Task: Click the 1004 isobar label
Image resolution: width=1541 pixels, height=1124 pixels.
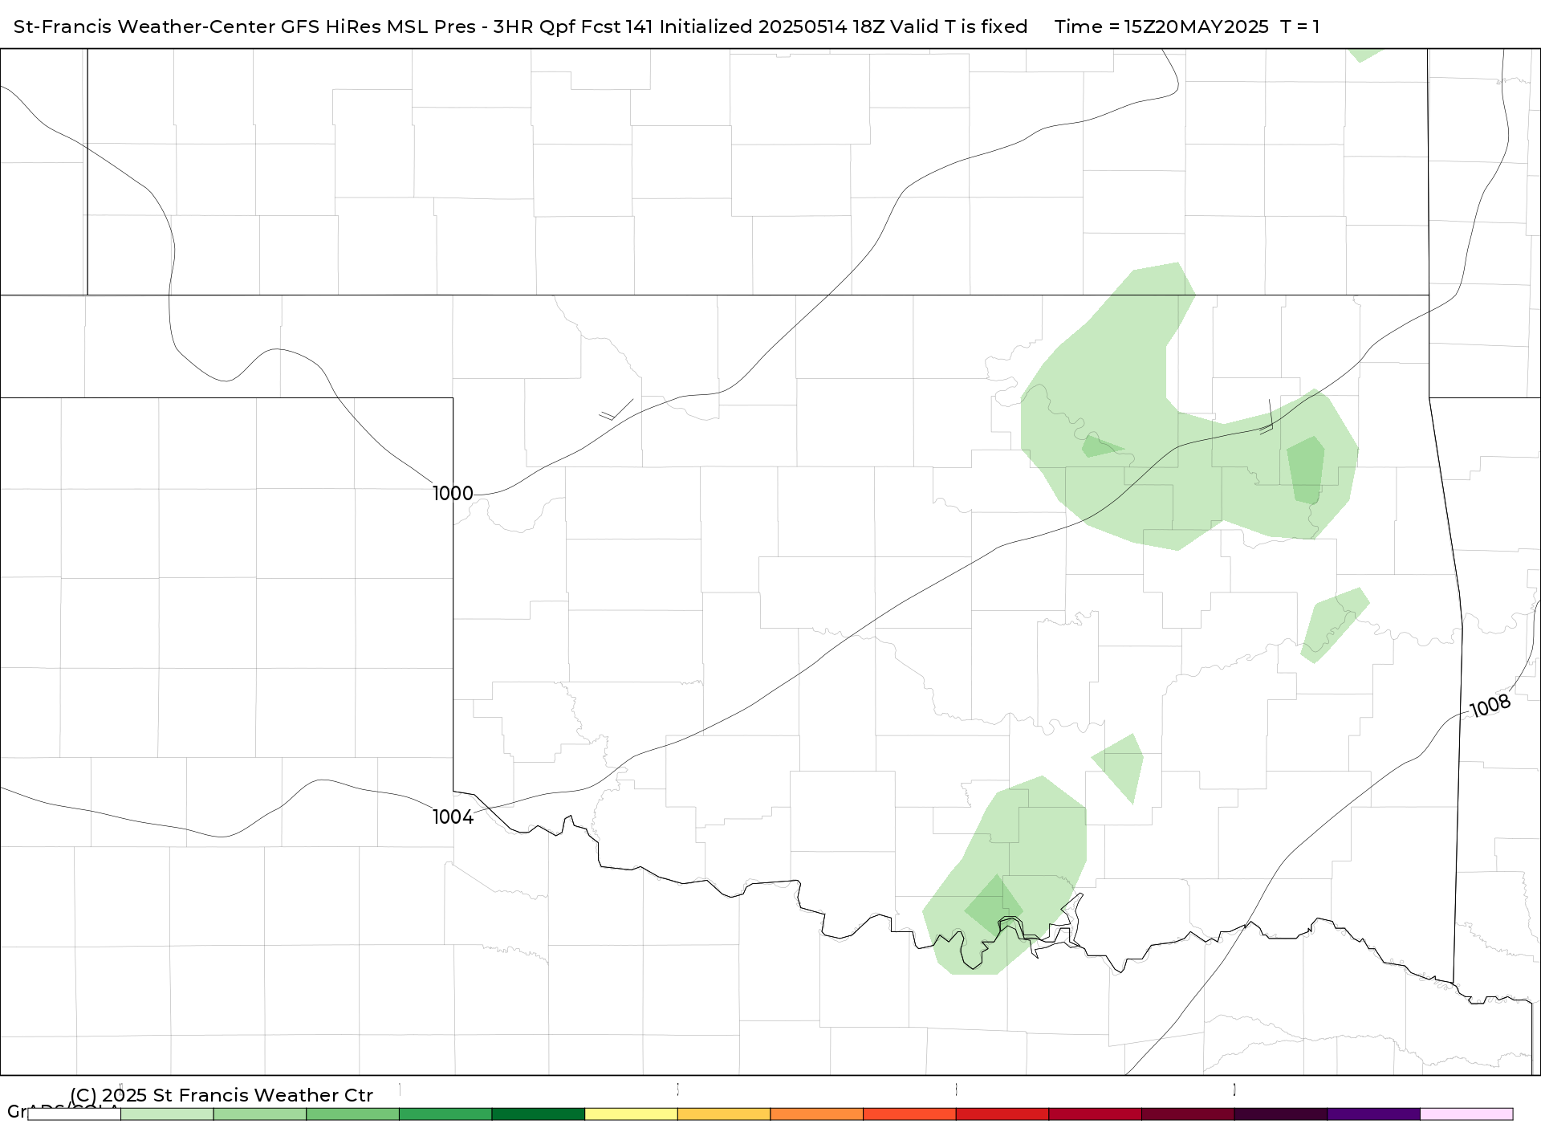Action: [453, 817]
